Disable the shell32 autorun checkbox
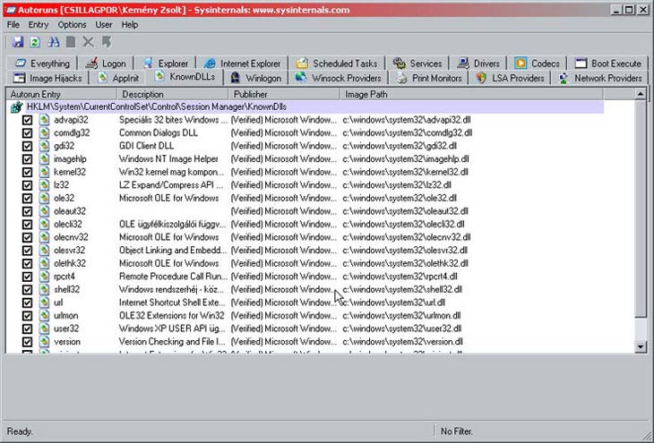654x443 pixels. 28,289
